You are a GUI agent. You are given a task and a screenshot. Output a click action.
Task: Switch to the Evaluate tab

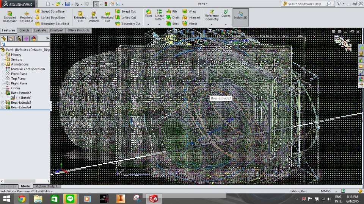[x=40, y=30]
